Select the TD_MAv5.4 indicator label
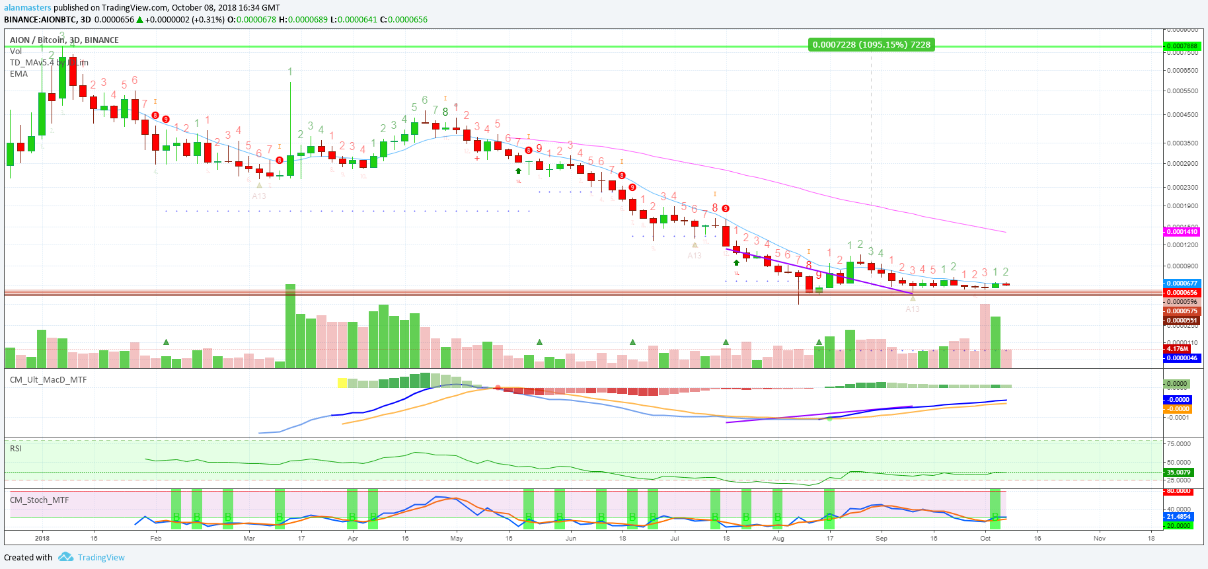 pyautogui.click(x=49, y=62)
